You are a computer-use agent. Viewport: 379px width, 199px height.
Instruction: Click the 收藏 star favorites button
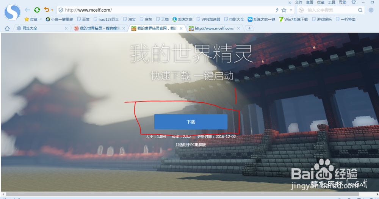[31, 19]
